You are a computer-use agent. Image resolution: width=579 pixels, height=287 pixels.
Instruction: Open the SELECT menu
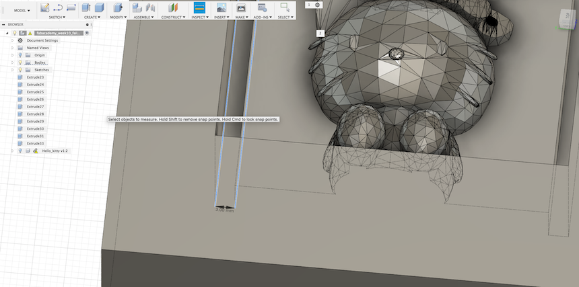[284, 17]
